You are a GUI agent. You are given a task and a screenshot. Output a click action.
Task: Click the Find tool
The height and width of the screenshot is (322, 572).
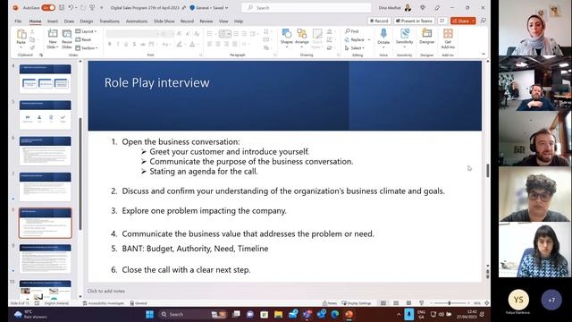(x=352, y=31)
